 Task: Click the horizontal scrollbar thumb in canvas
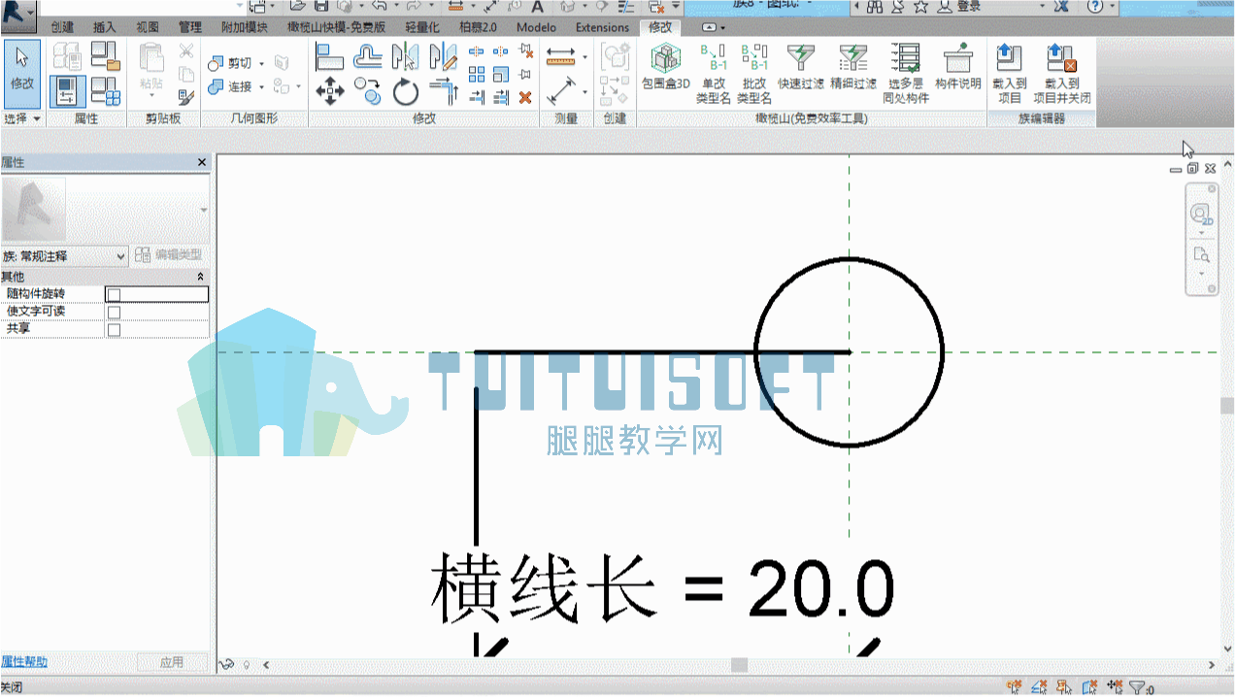point(740,665)
